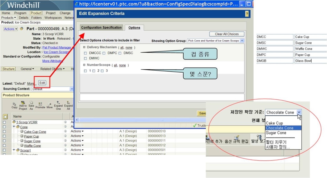Open help in Edit Expansion Criteria dialog
Image resolution: width=327 pixels, height=178 pixels.
tap(247, 14)
